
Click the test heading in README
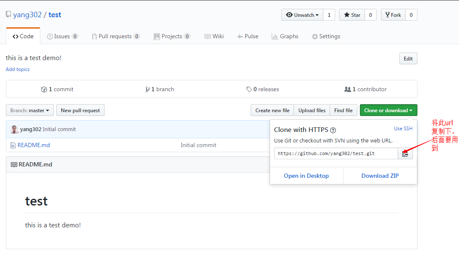click(36, 201)
